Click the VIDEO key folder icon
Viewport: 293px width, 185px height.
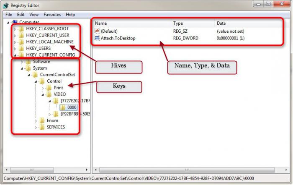[49, 94]
